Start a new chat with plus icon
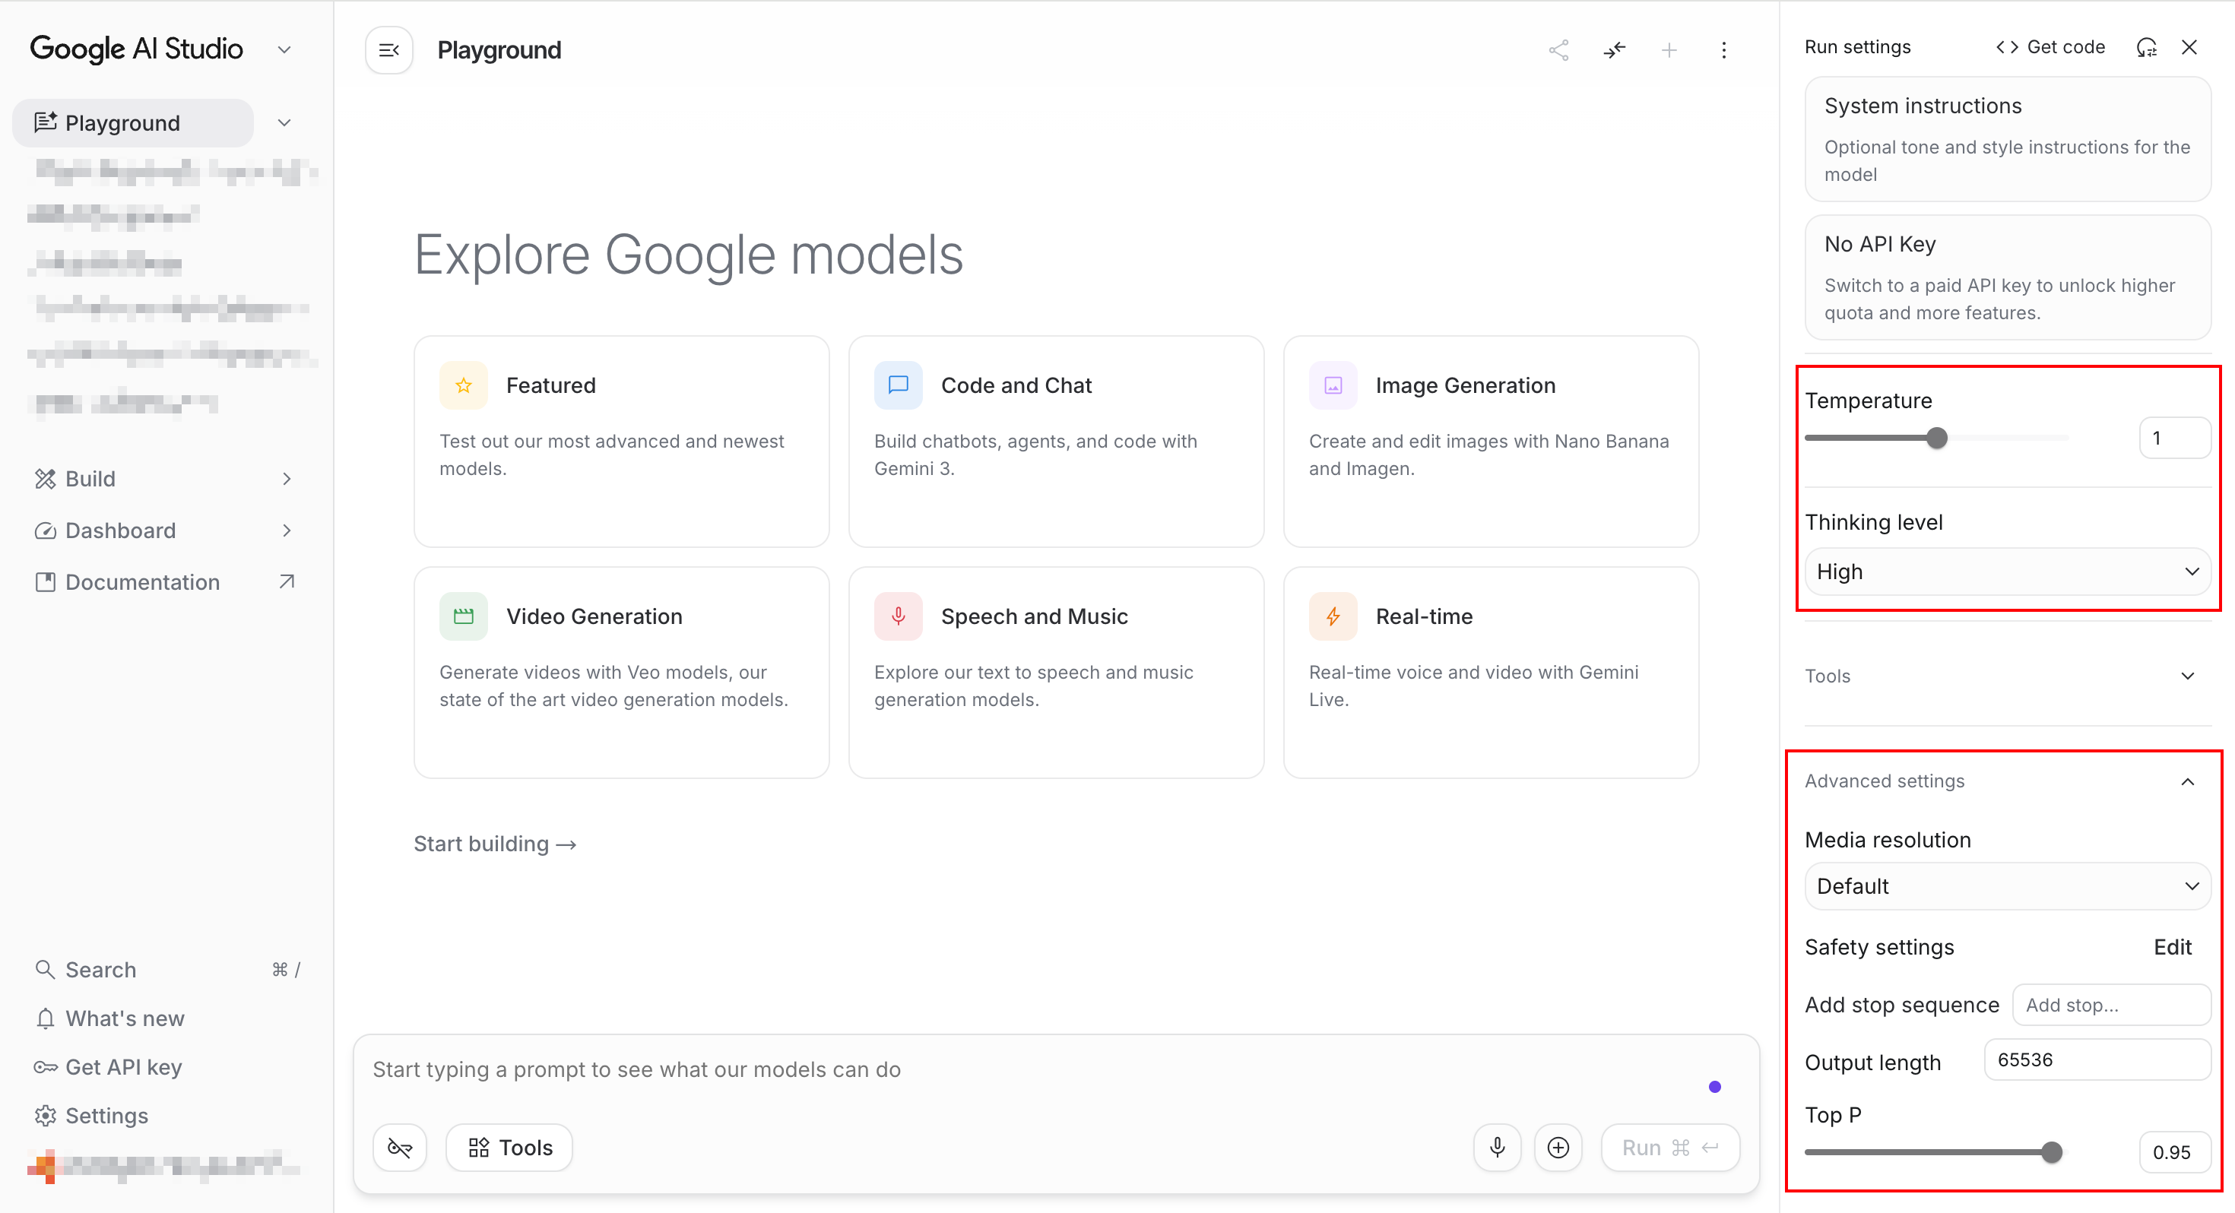2235x1213 pixels. [x=1669, y=50]
